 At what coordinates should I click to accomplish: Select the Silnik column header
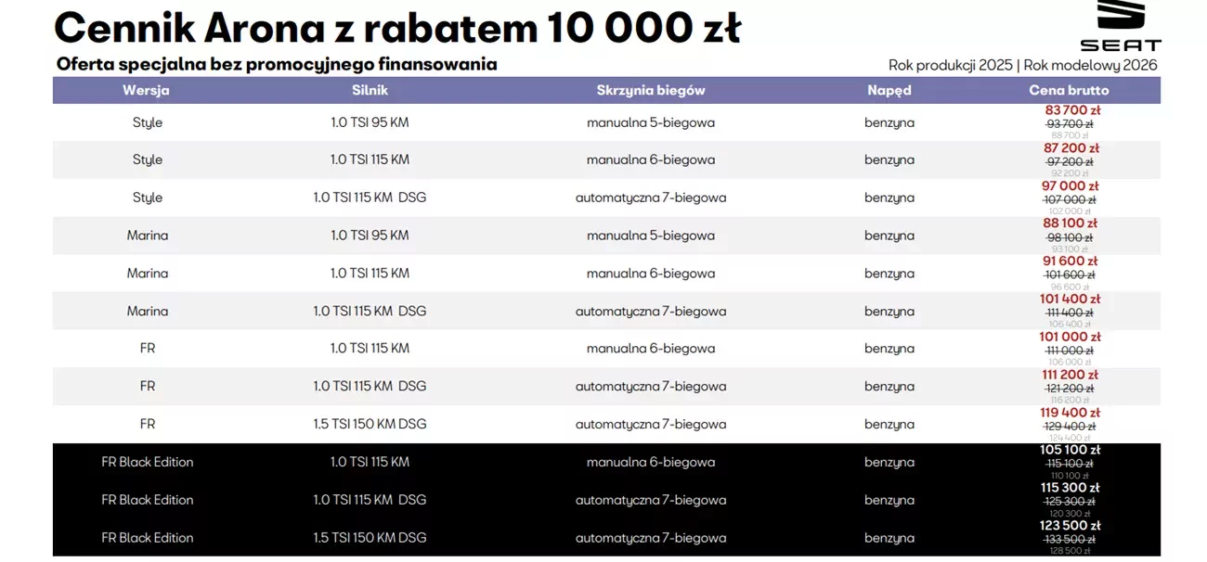pos(370,91)
